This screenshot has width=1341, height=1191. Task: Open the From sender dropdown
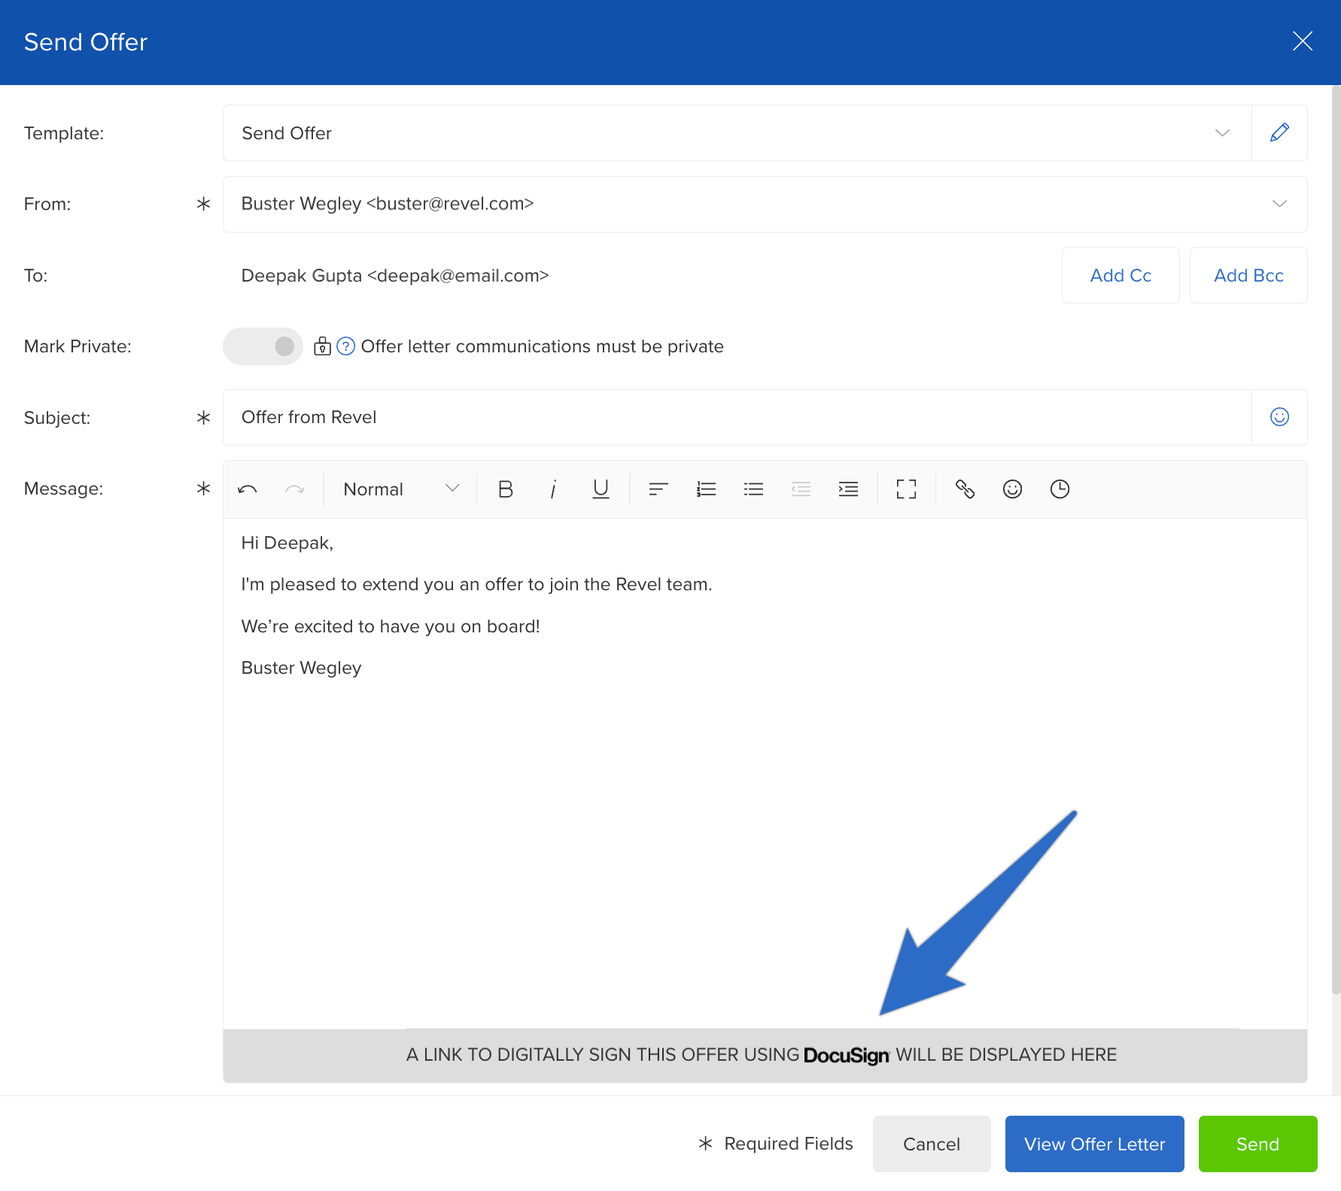tap(765, 204)
